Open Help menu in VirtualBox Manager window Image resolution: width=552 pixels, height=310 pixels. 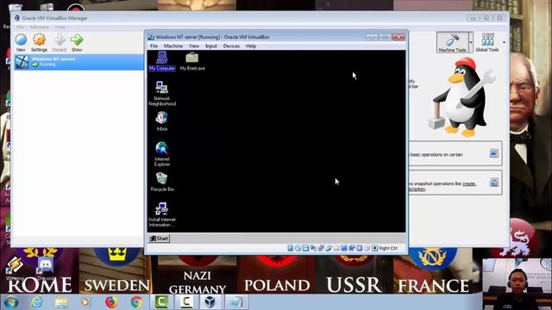click(x=60, y=27)
